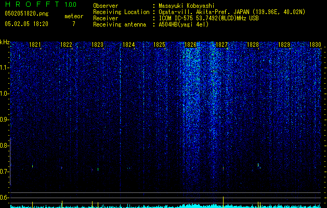Image resolution: width=327 pixels, height=208 pixels.
Task: Click the 0.7 frequency axis label
Action: [5, 172]
